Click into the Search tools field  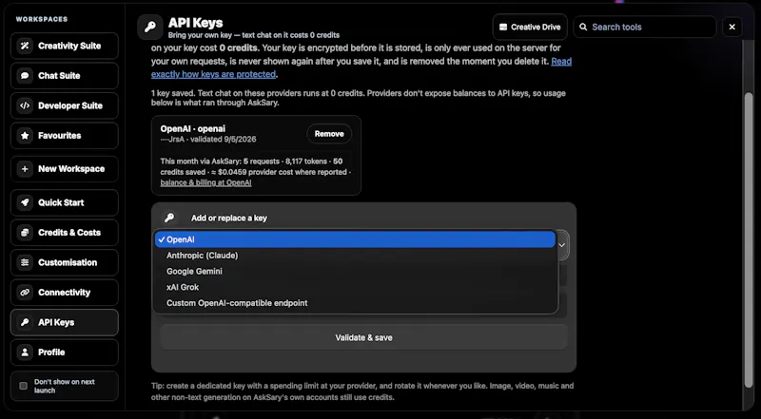click(645, 28)
